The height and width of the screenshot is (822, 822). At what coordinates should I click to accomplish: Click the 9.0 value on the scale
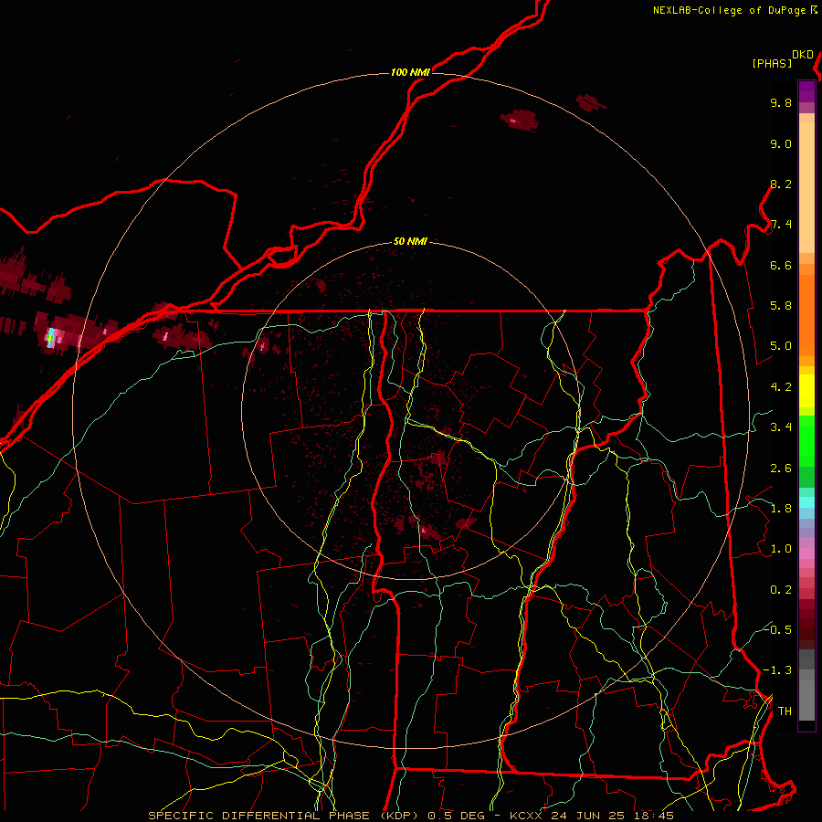click(x=781, y=143)
